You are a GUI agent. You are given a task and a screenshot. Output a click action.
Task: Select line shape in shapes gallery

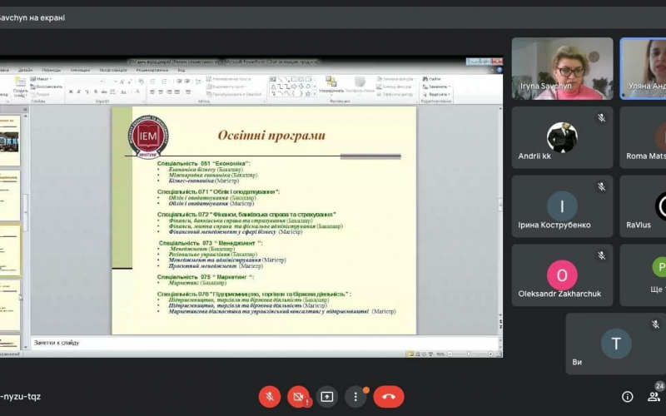pyautogui.click(x=280, y=79)
